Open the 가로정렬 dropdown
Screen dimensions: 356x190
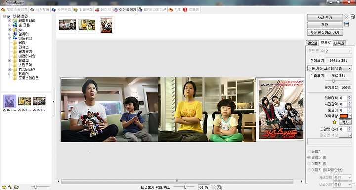pyautogui.click(x=342, y=178)
